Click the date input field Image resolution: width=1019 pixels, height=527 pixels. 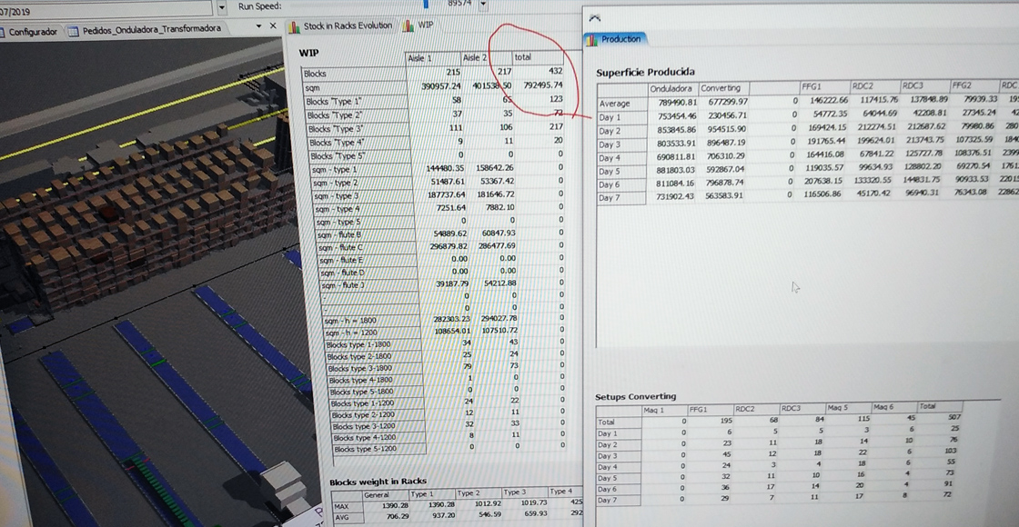(x=109, y=8)
